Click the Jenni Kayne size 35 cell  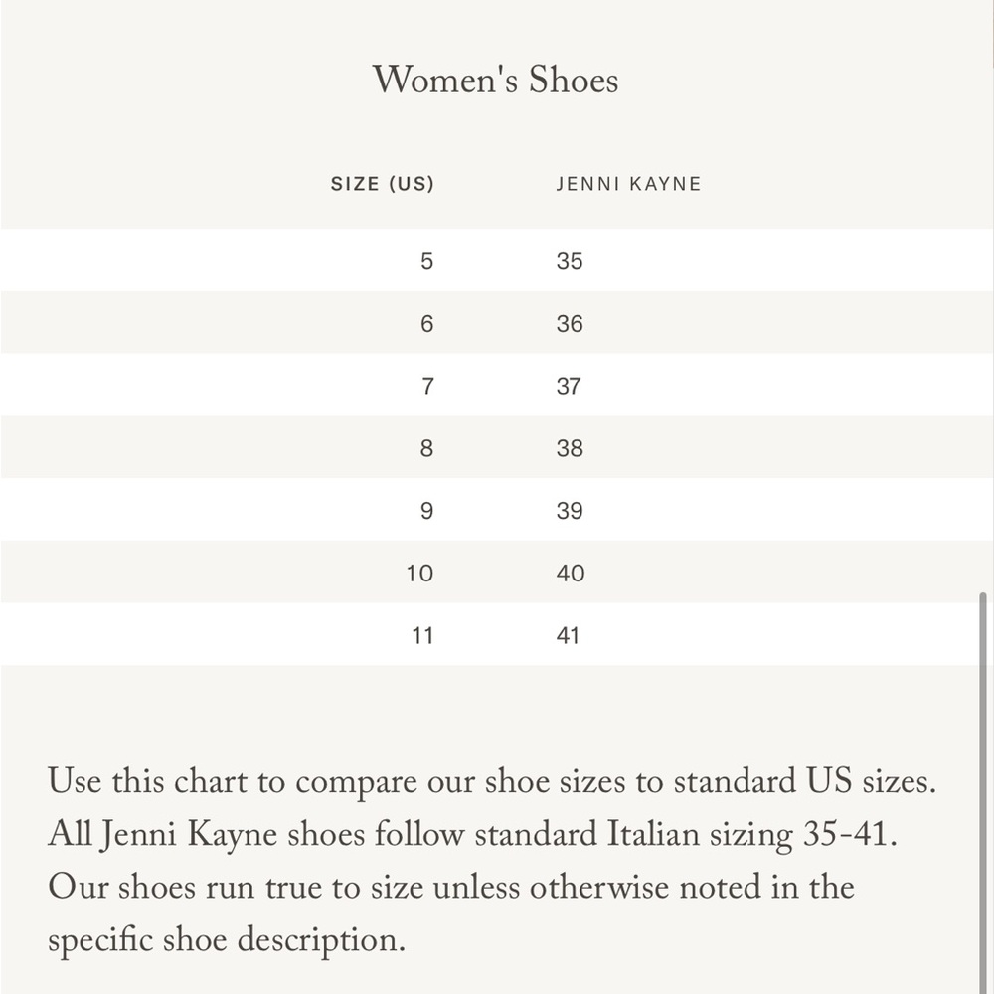pos(570,261)
